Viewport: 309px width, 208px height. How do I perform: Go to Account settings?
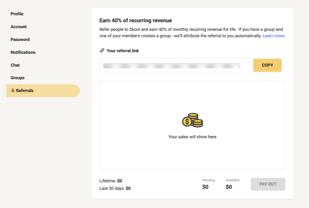(x=19, y=27)
